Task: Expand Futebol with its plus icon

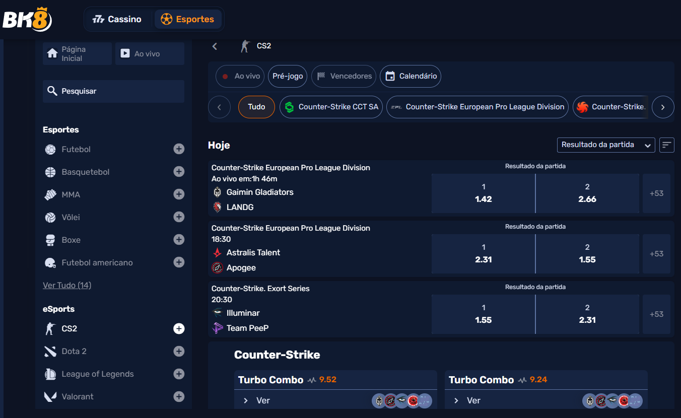Action: (179, 149)
